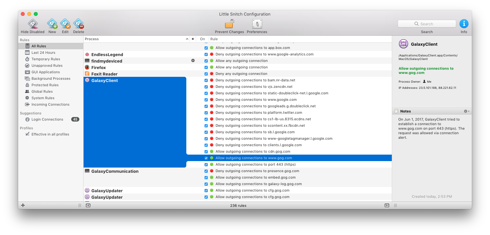
Task: Click the gear icon beside findmydeviced
Action: [x=193, y=61]
